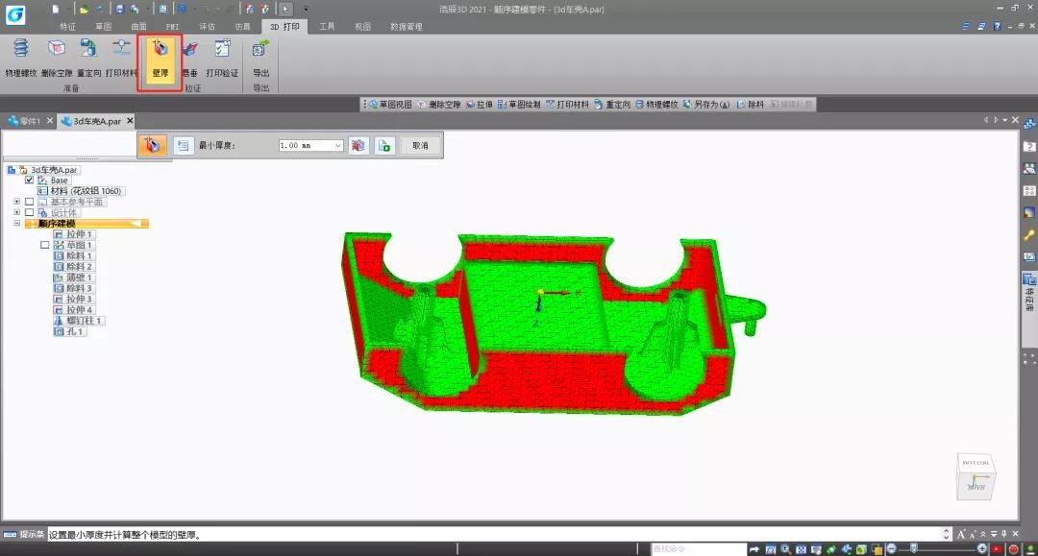Close the 零件1 document tab
Image resolution: width=1038 pixels, height=556 pixels.
click(50, 120)
